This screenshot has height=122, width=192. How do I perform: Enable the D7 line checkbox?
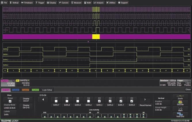coord(56,101)
